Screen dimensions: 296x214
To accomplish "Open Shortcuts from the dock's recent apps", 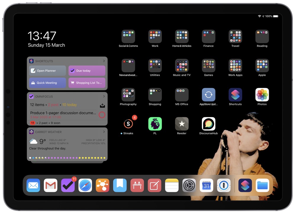I will click(245, 185).
